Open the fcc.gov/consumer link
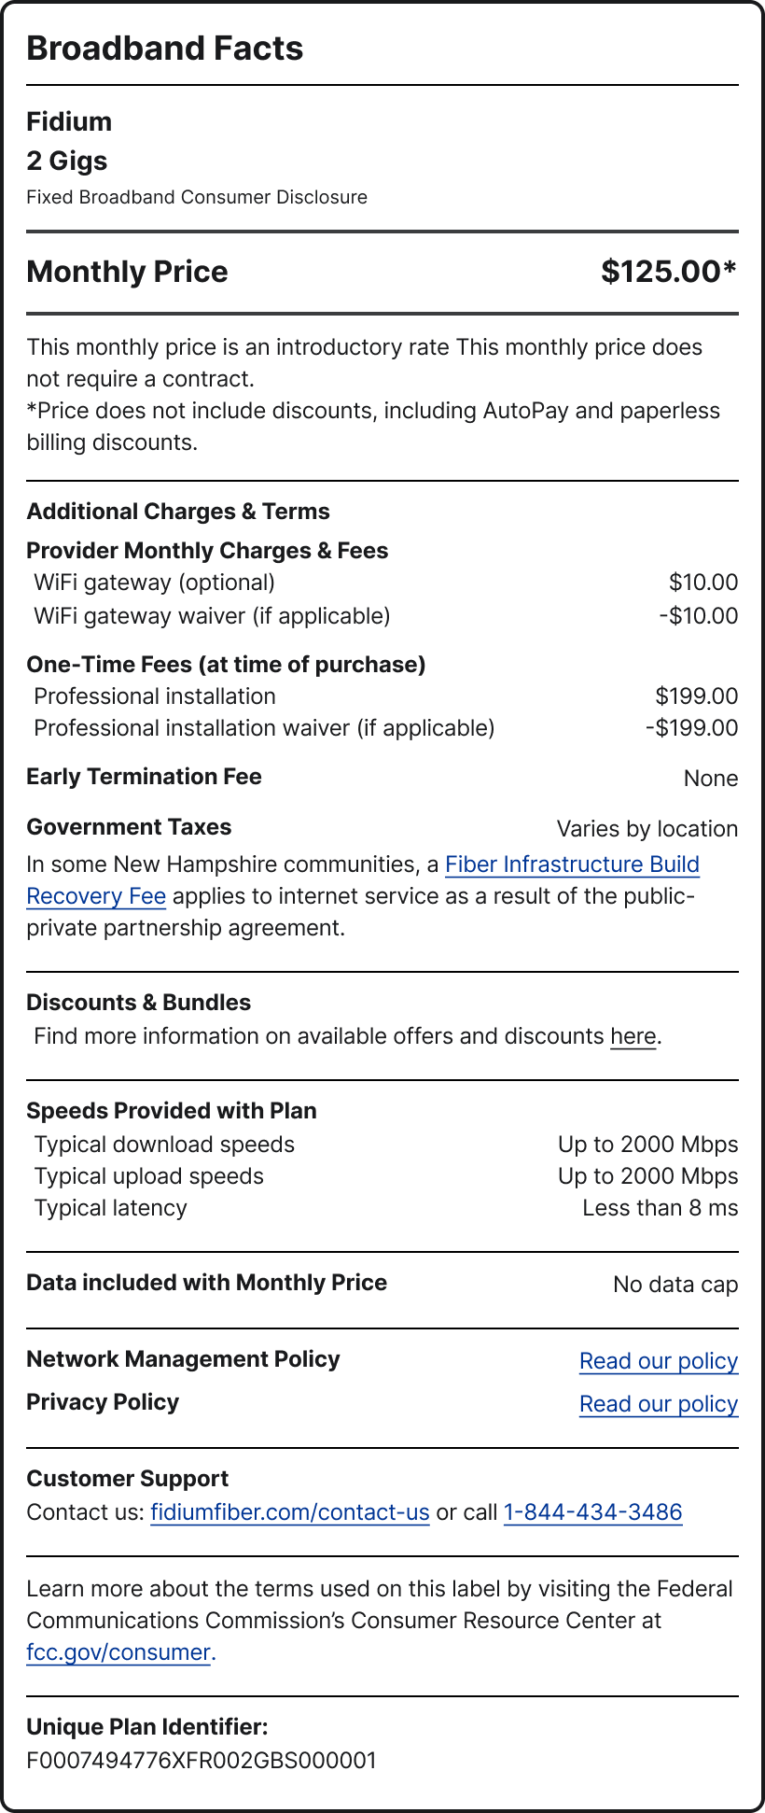Screen dimensions: 765x1813 (118, 1652)
